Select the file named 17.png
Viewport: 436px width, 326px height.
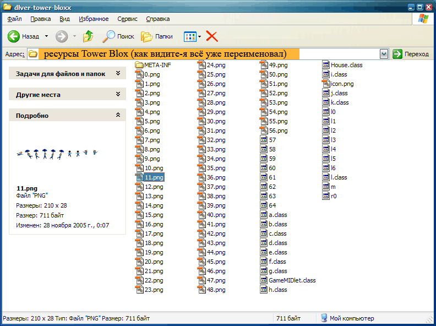[154, 233]
